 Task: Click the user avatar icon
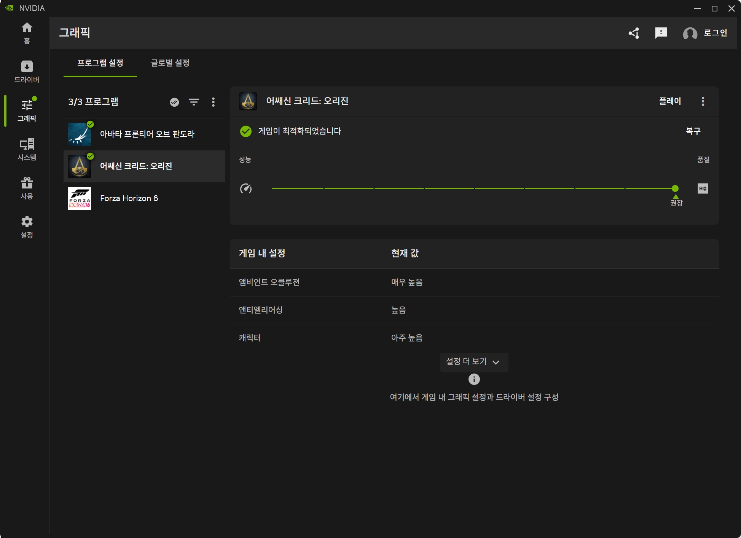[690, 34]
